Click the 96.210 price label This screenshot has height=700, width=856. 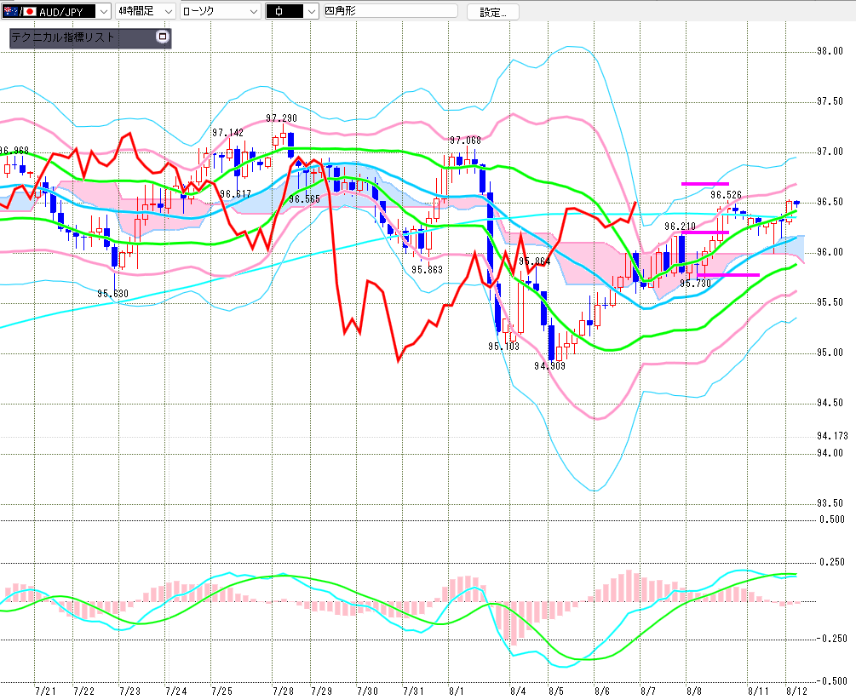click(680, 226)
